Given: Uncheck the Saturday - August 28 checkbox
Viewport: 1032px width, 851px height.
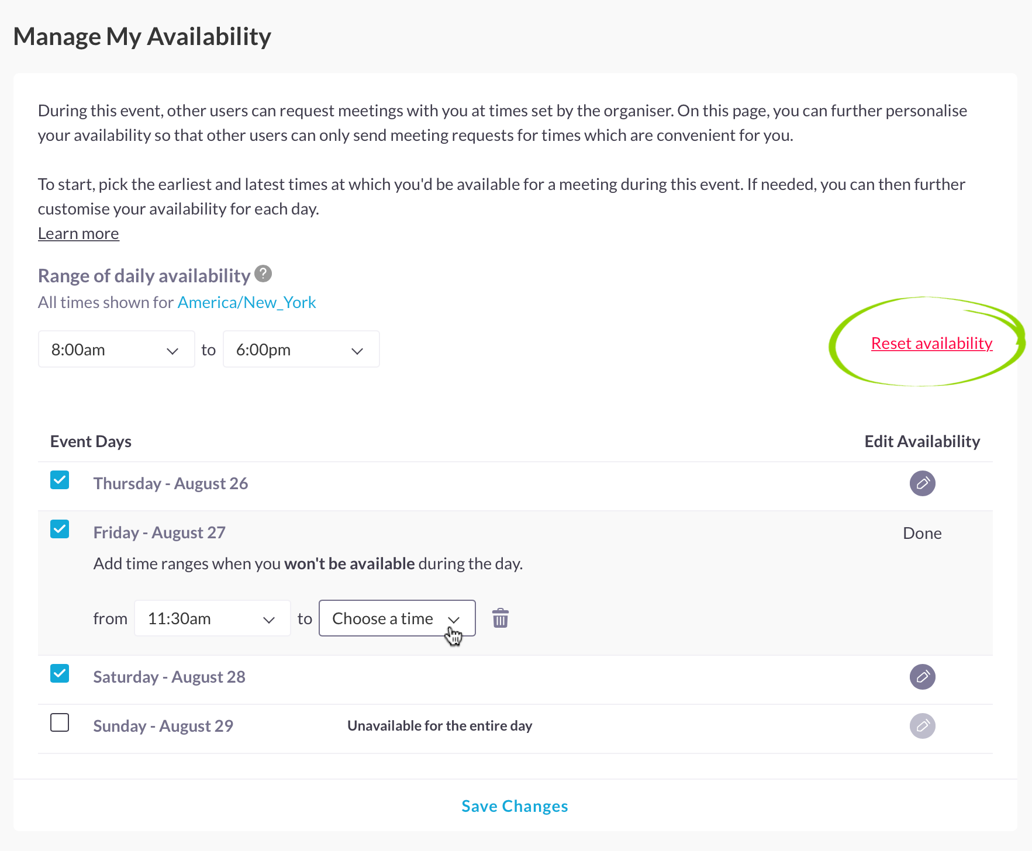Looking at the screenshot, I should 60,674.
